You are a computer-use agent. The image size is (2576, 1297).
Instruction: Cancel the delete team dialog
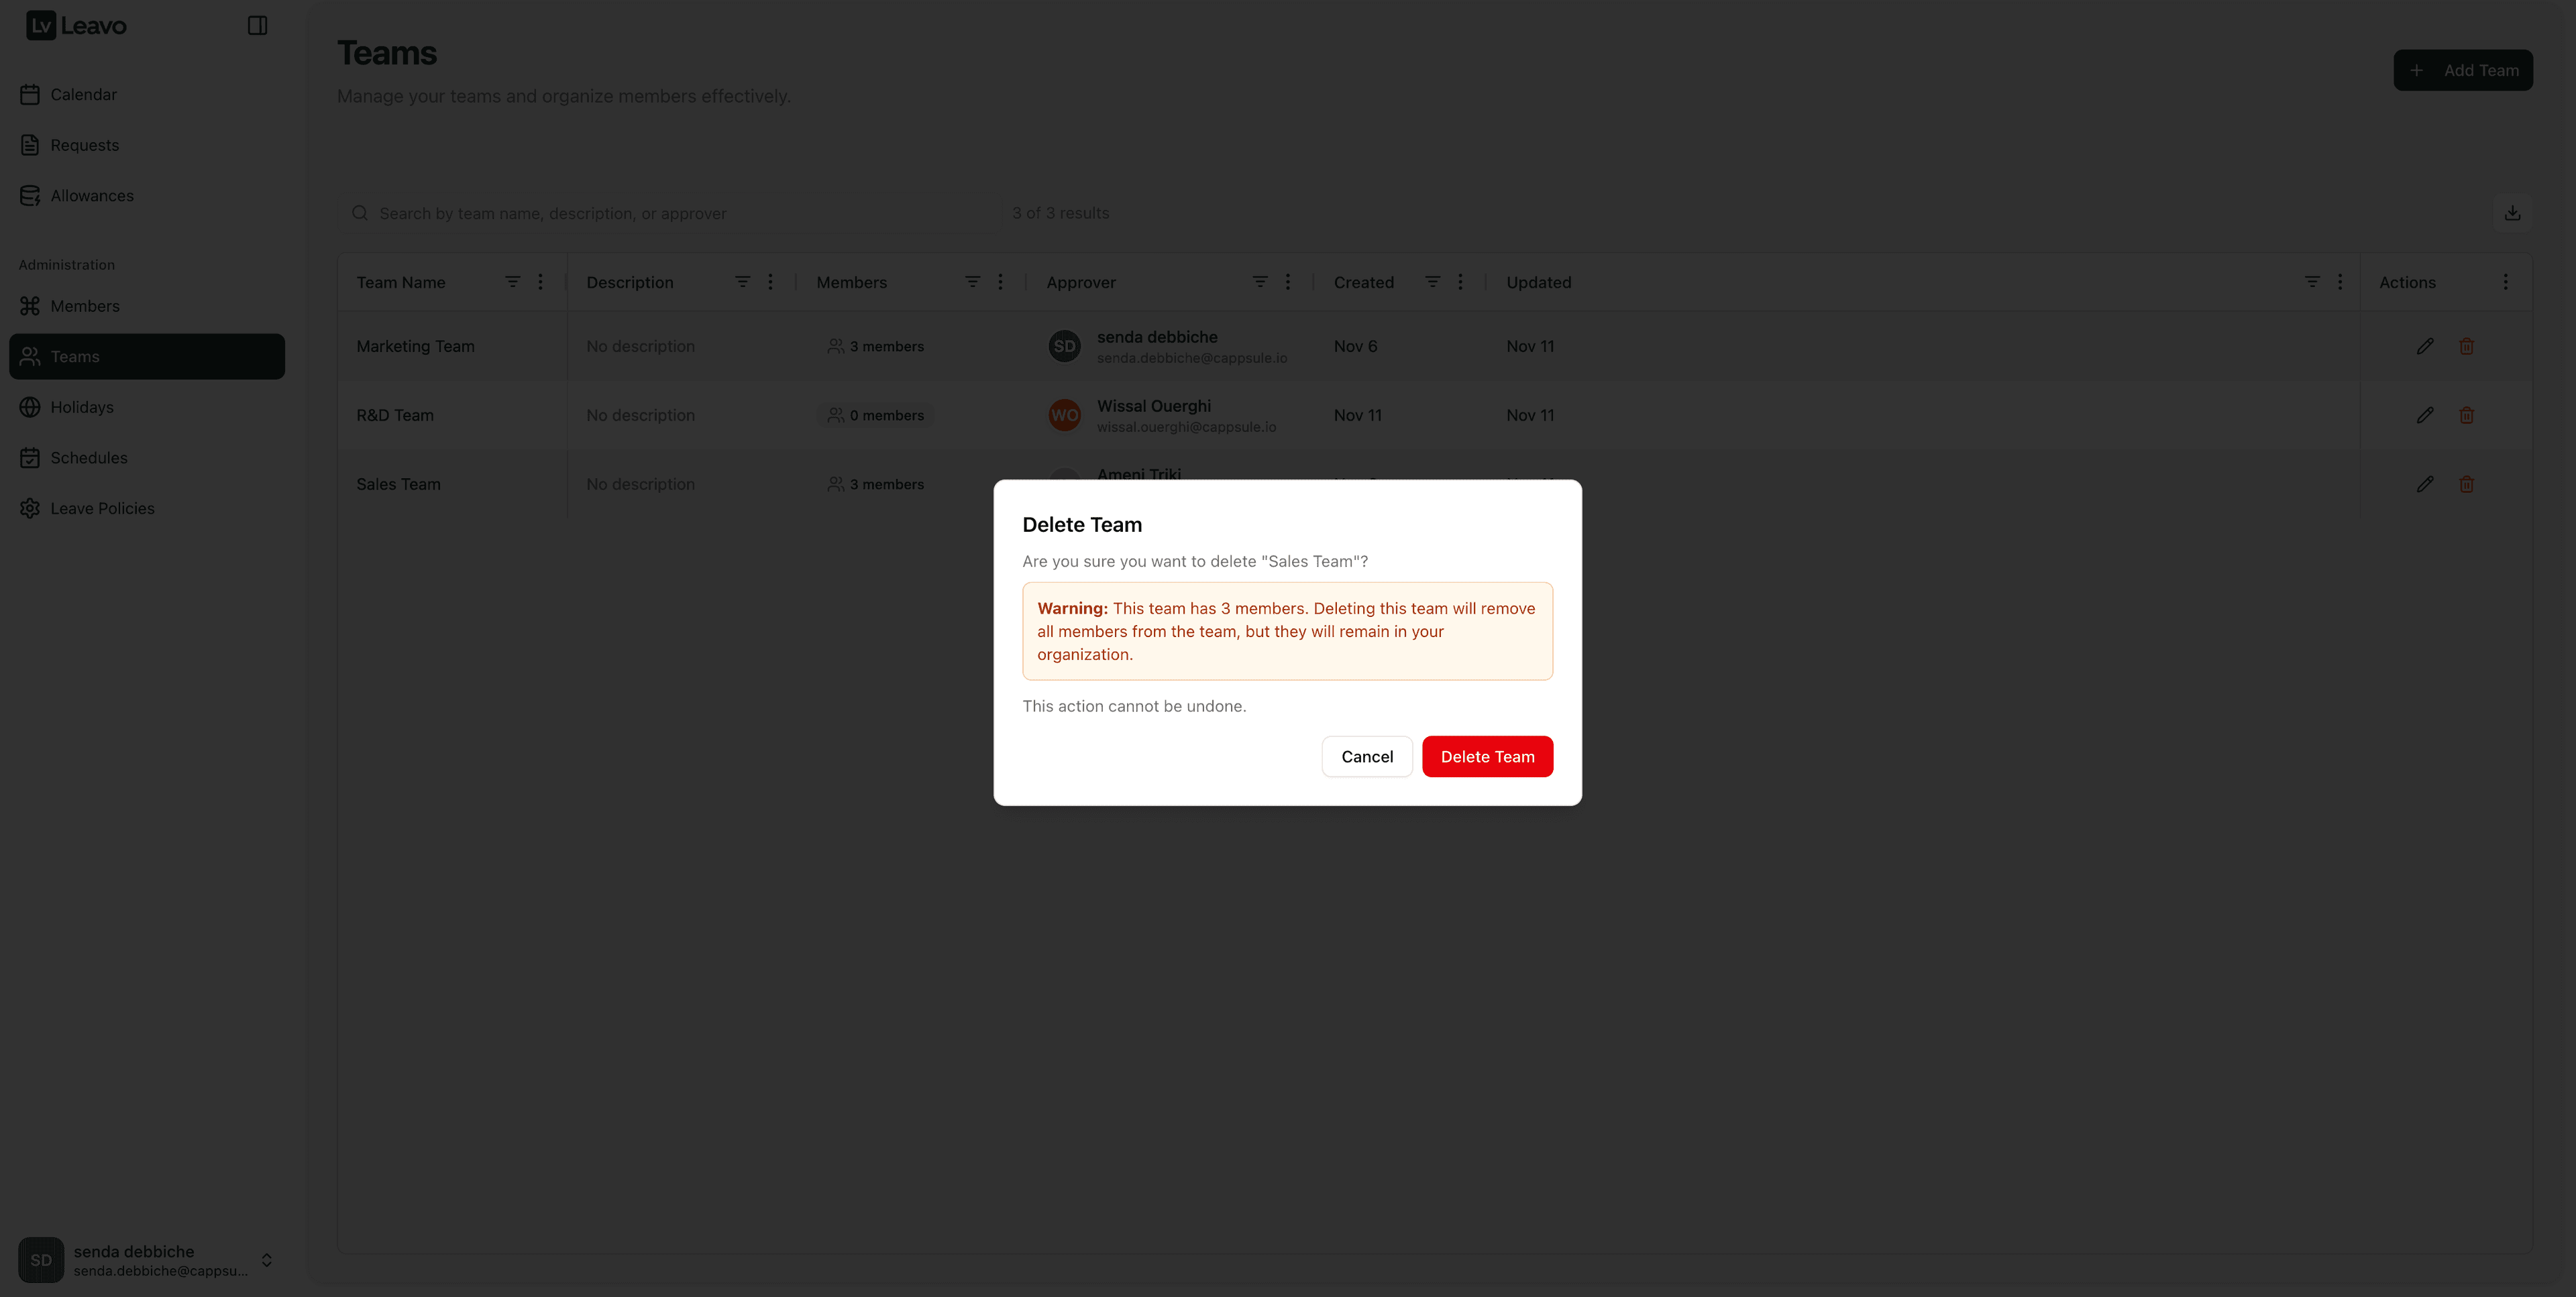coord(1366,756)
